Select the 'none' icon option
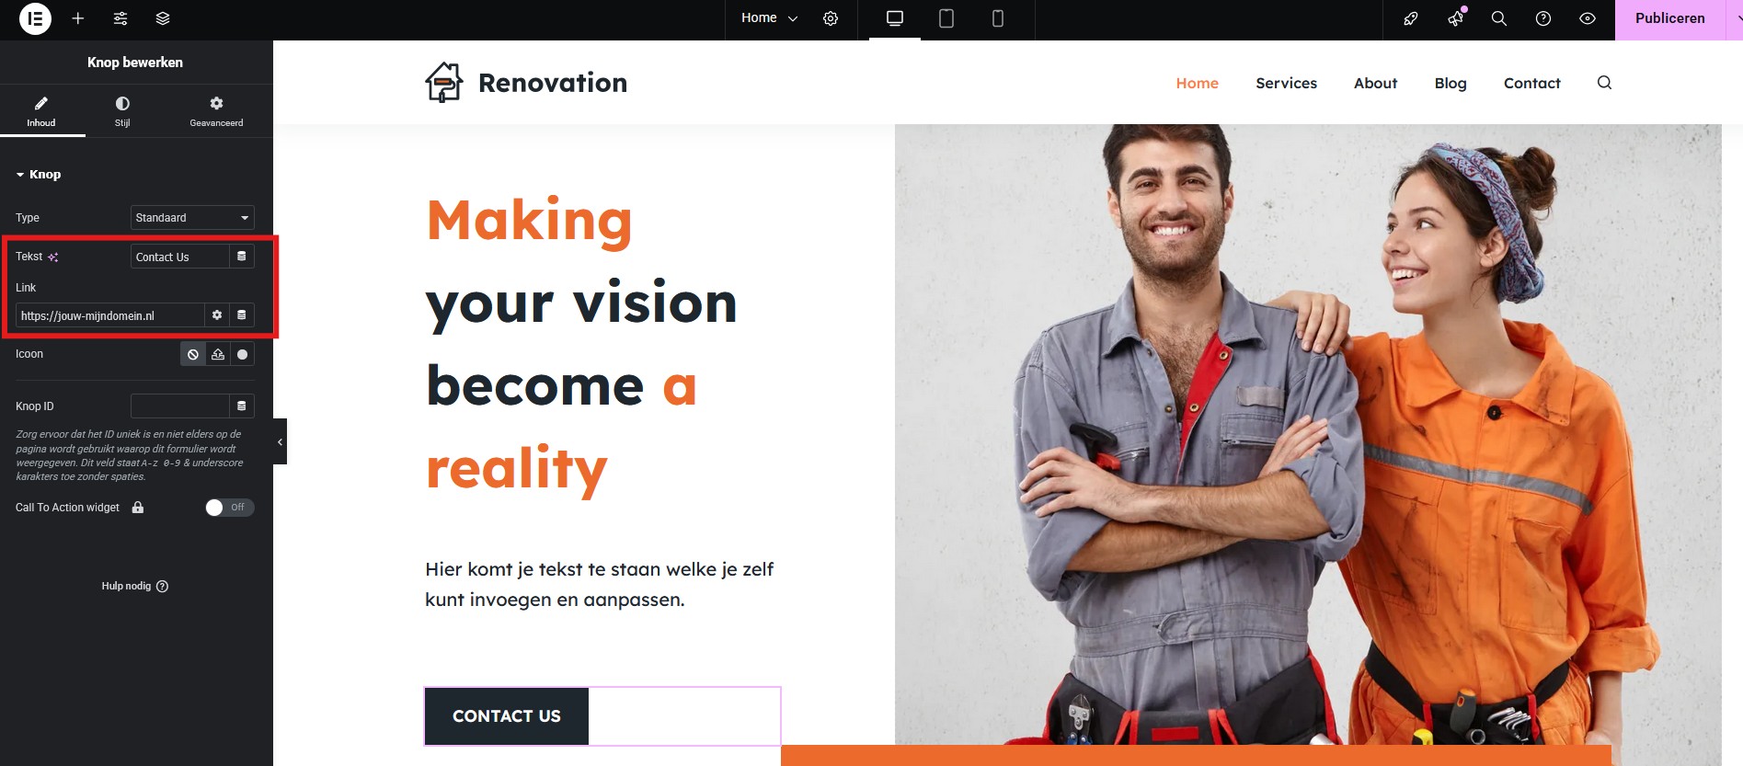Screen dimensions: 1743x766 (x=193, y=354)
